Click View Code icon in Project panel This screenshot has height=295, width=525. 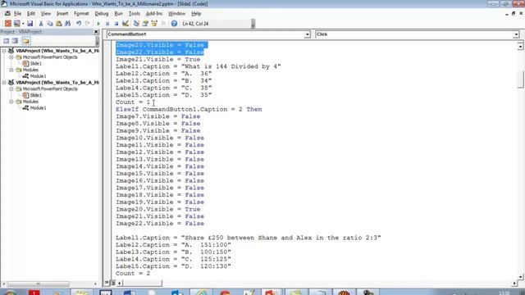(x=6, y=41)
